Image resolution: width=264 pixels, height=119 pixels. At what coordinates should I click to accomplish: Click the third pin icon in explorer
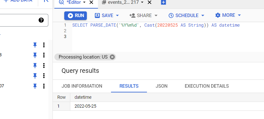point(35,66)
